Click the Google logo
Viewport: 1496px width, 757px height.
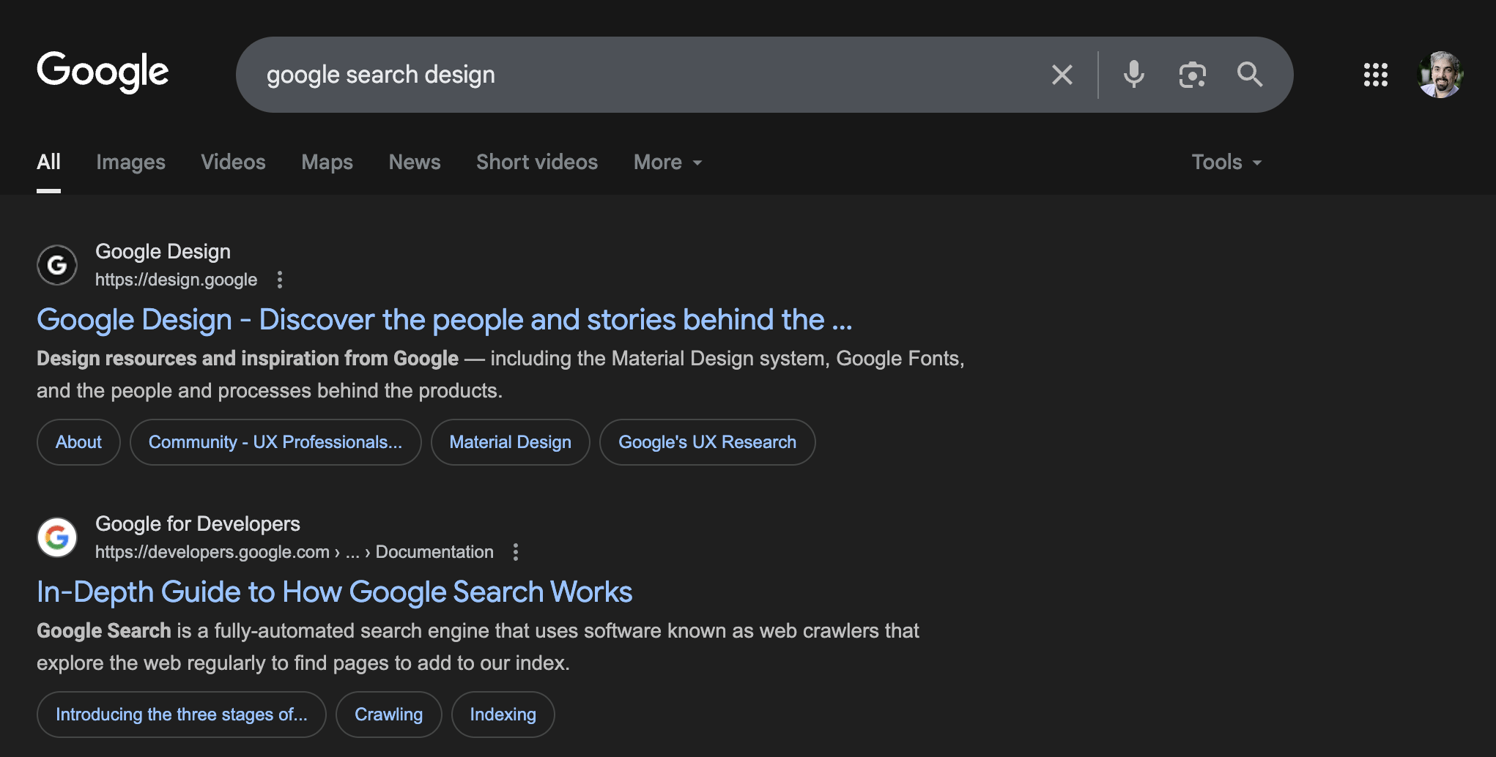[x=103, y=72]
